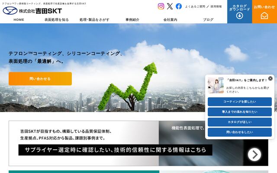The height and width of the screenshot is (173, 277).
Task: Select コーティングを探したい chat option
Action: point(240,102)
